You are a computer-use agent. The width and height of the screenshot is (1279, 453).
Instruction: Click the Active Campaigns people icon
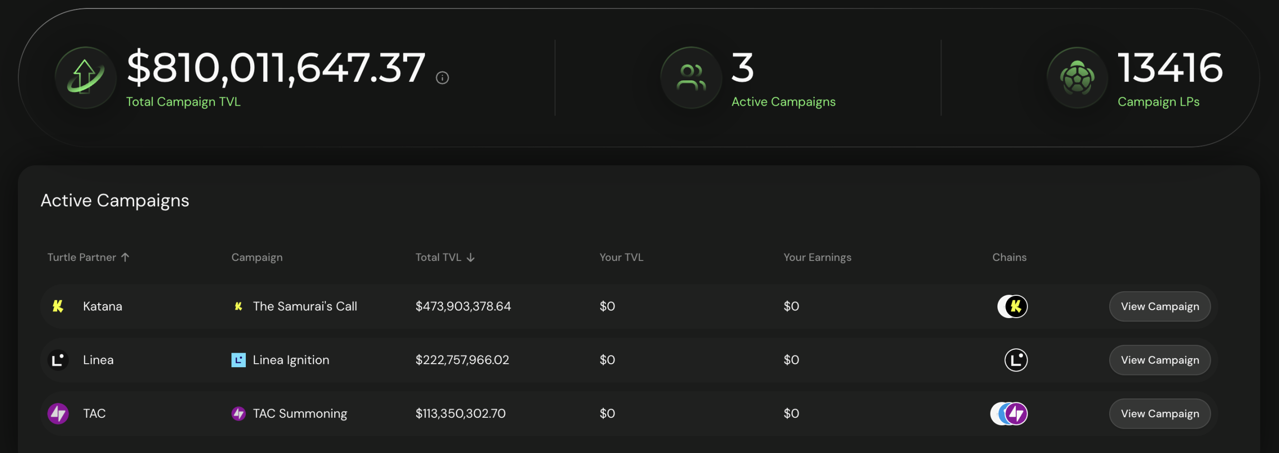[x=691, y=77]
